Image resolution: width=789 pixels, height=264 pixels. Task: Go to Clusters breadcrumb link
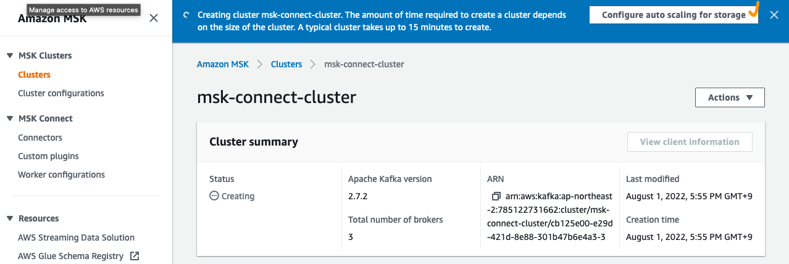click(286, 64)
